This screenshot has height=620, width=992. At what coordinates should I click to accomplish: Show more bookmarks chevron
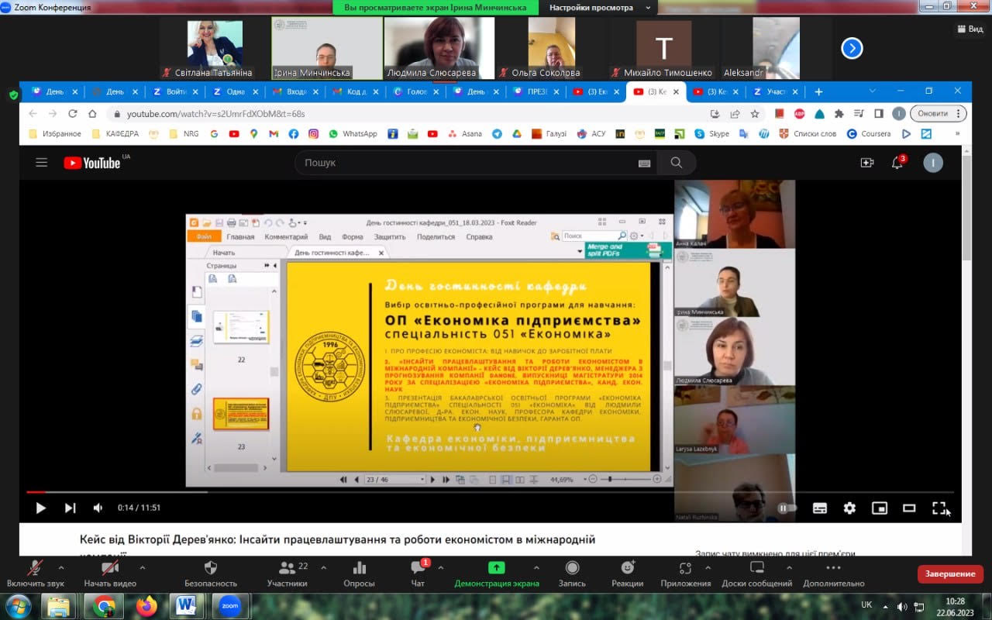click(957, 133)
